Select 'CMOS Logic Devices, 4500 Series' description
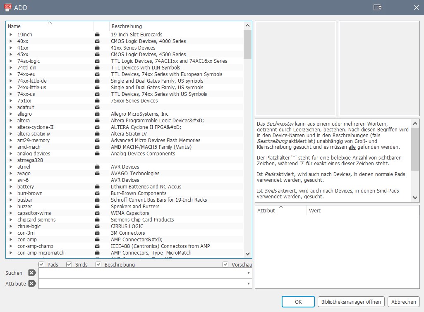The image size is (424, 312). click(148, 54)
